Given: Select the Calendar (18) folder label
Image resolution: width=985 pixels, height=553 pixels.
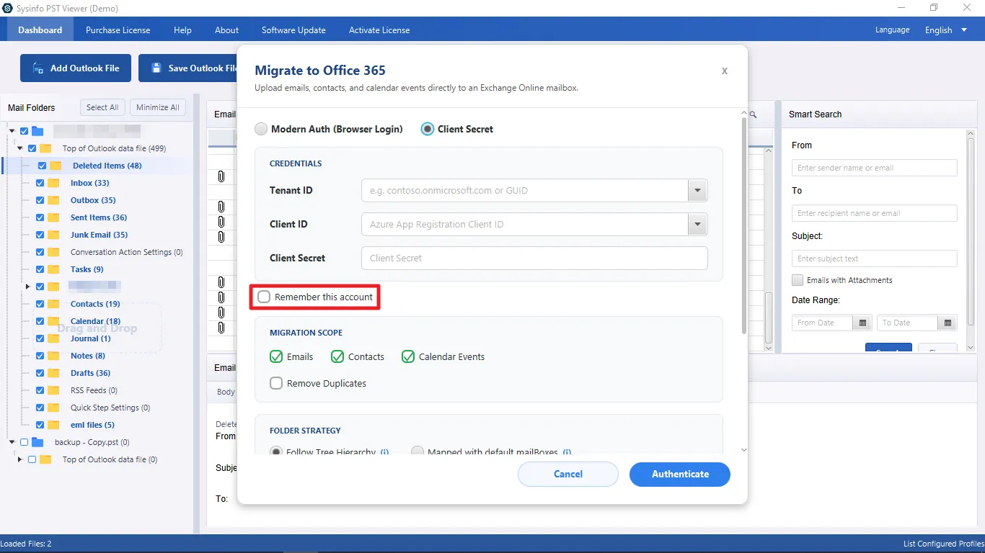Looking at the screenshot, I should pyautogui.click(x=95, y=321).
